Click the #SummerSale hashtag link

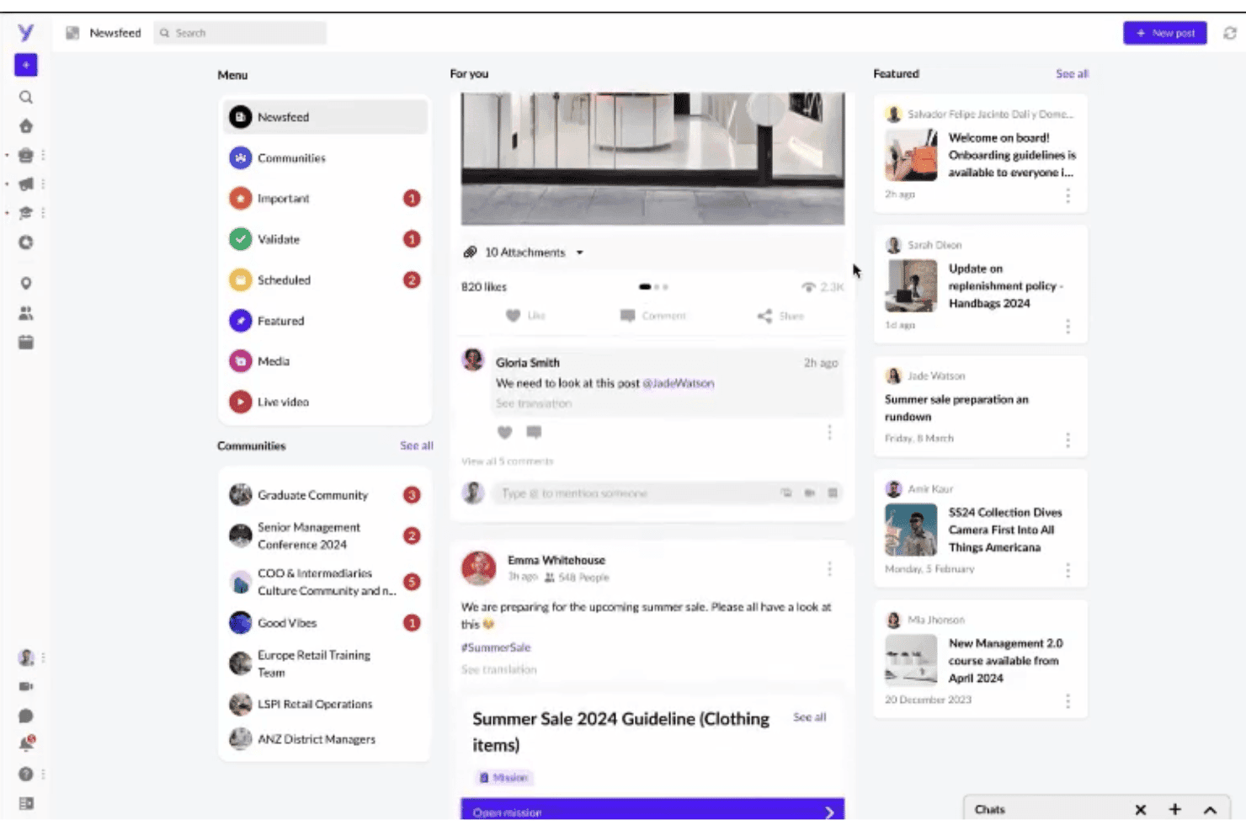(x=496, y=647)
